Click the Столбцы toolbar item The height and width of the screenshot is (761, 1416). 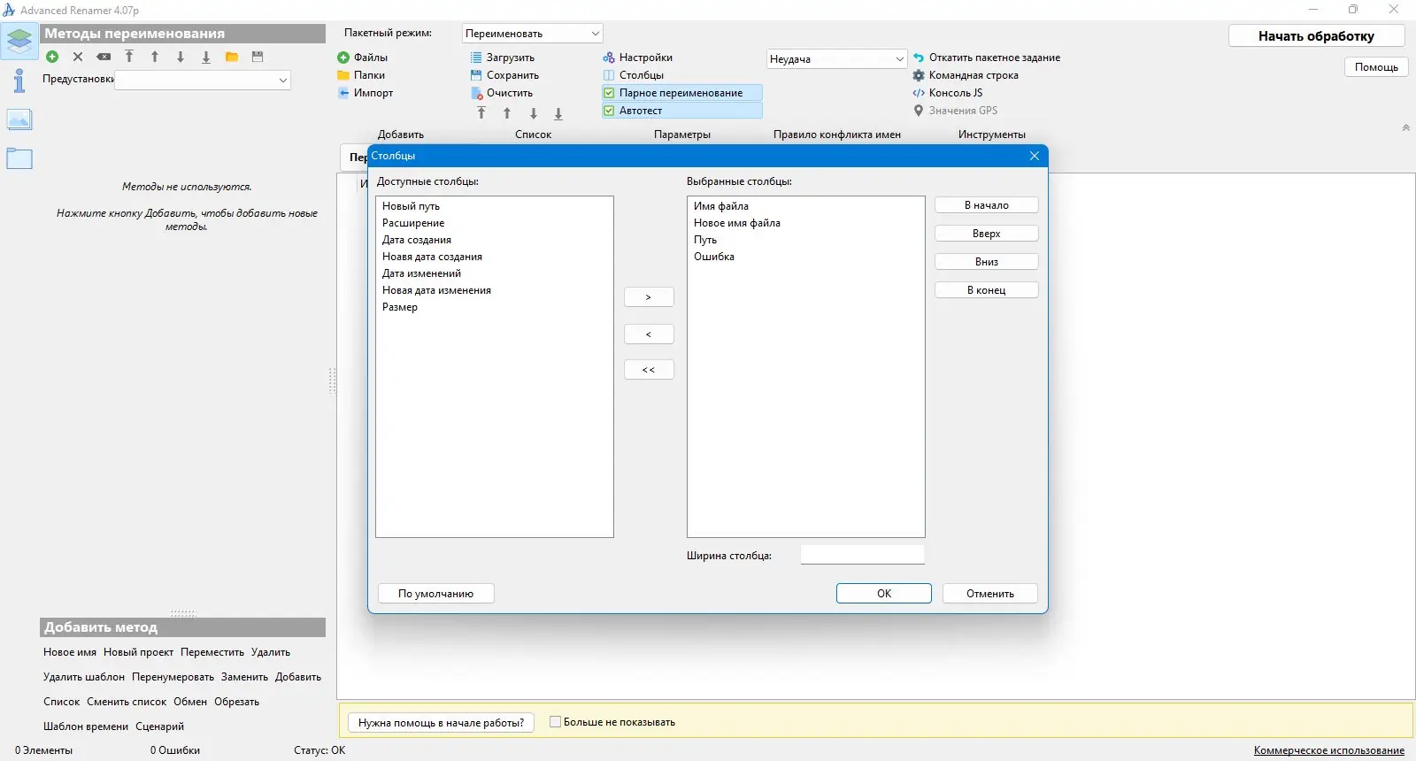[x=634, y=75]
